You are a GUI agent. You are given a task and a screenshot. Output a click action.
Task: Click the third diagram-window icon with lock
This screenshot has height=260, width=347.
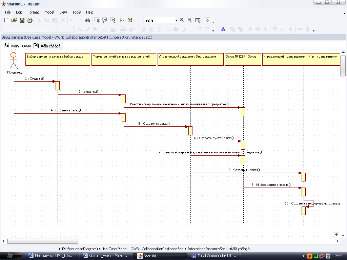[x=113, y=20]
